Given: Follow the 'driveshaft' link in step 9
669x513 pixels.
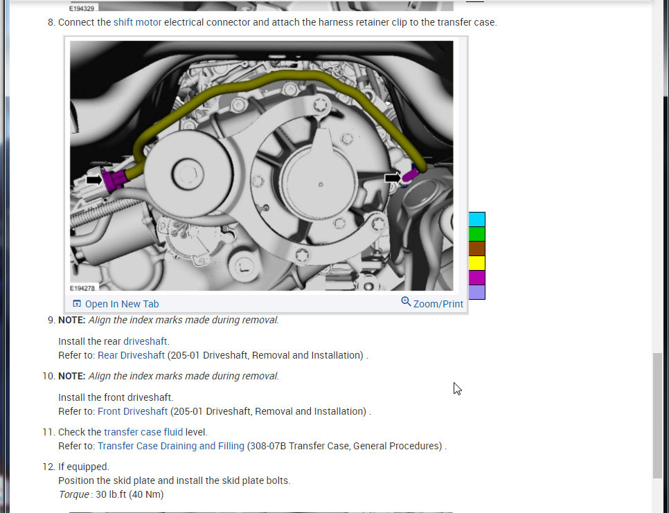Looking at the screenshot, I should [x=145, y=341].
